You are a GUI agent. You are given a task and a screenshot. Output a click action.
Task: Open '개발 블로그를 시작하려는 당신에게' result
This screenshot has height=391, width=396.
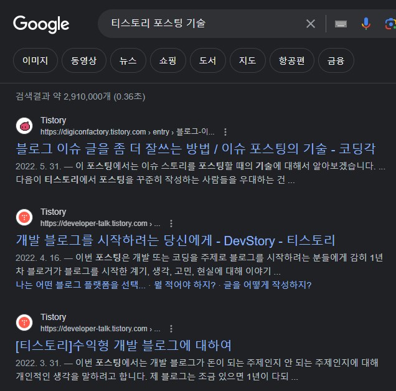(176, 240)
